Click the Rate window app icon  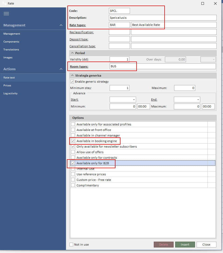click(x=4, y=3)
